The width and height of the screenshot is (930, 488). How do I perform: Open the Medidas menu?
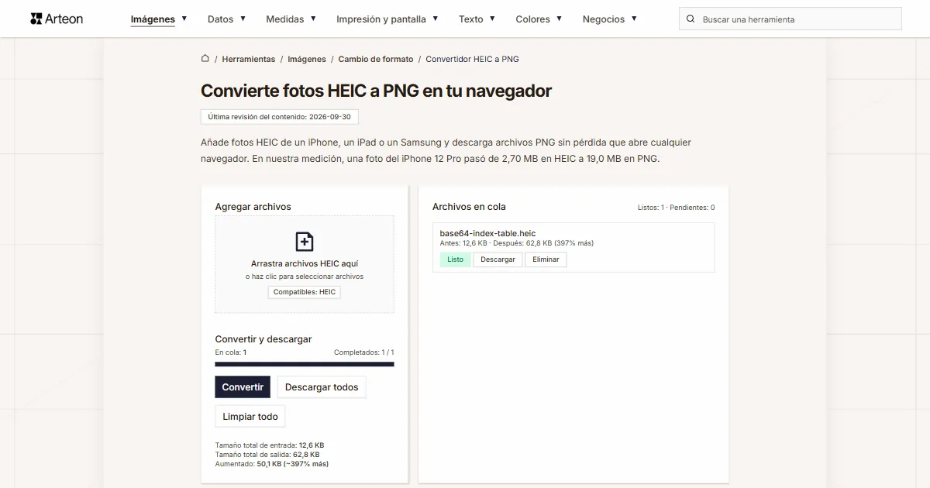pos(291,19)
